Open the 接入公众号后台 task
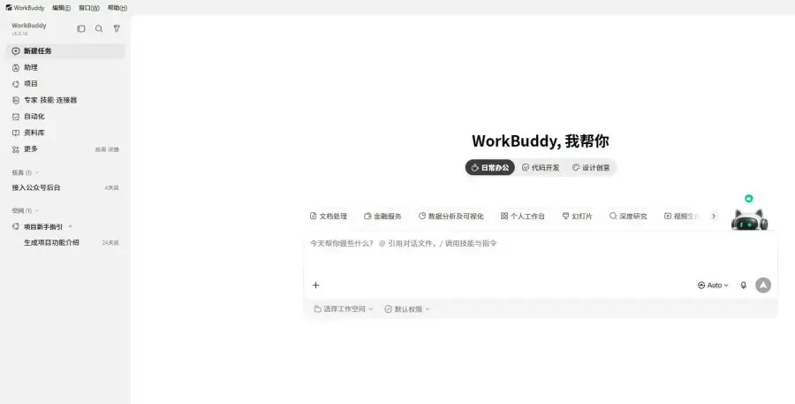Image resolution: width=795 pixels, height=404 pixels. [65, 187]
